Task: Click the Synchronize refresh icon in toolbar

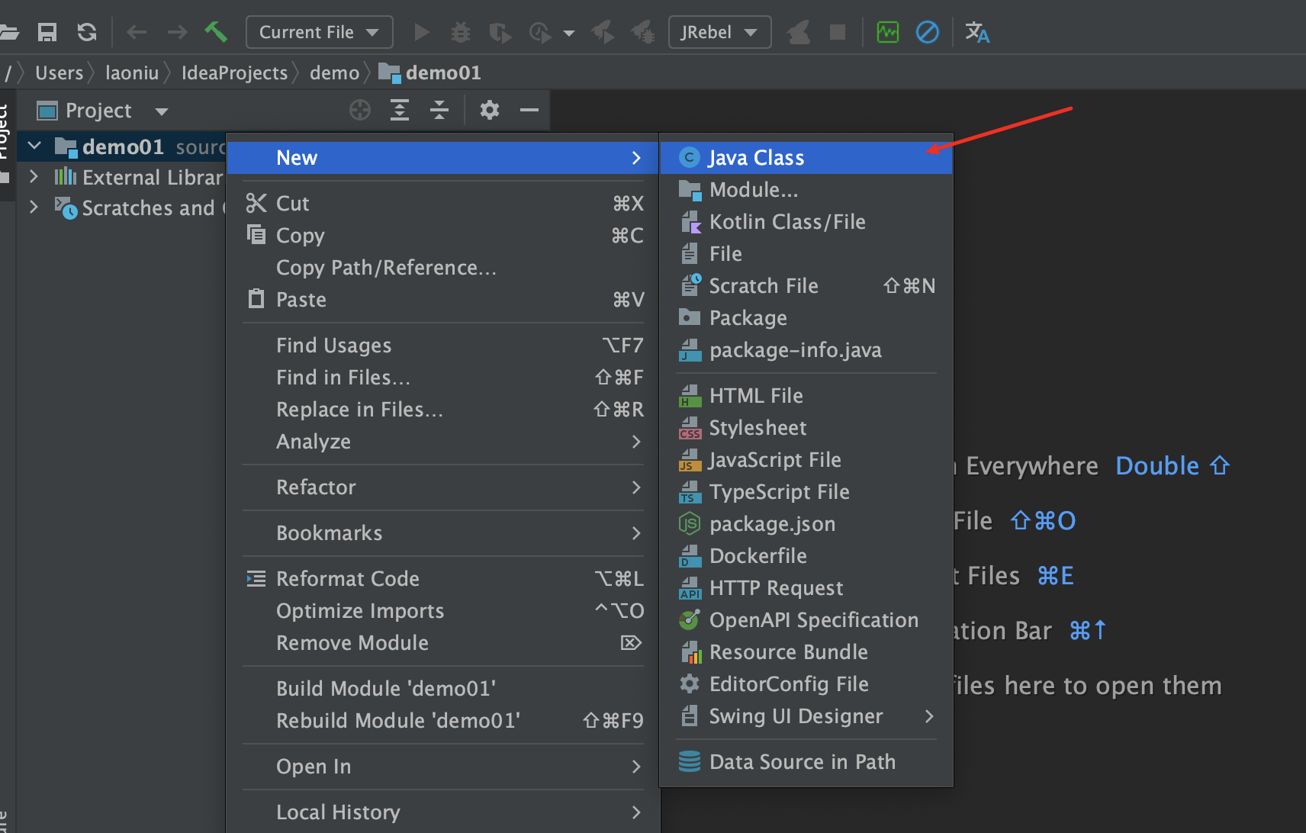Action: point(87,32)
